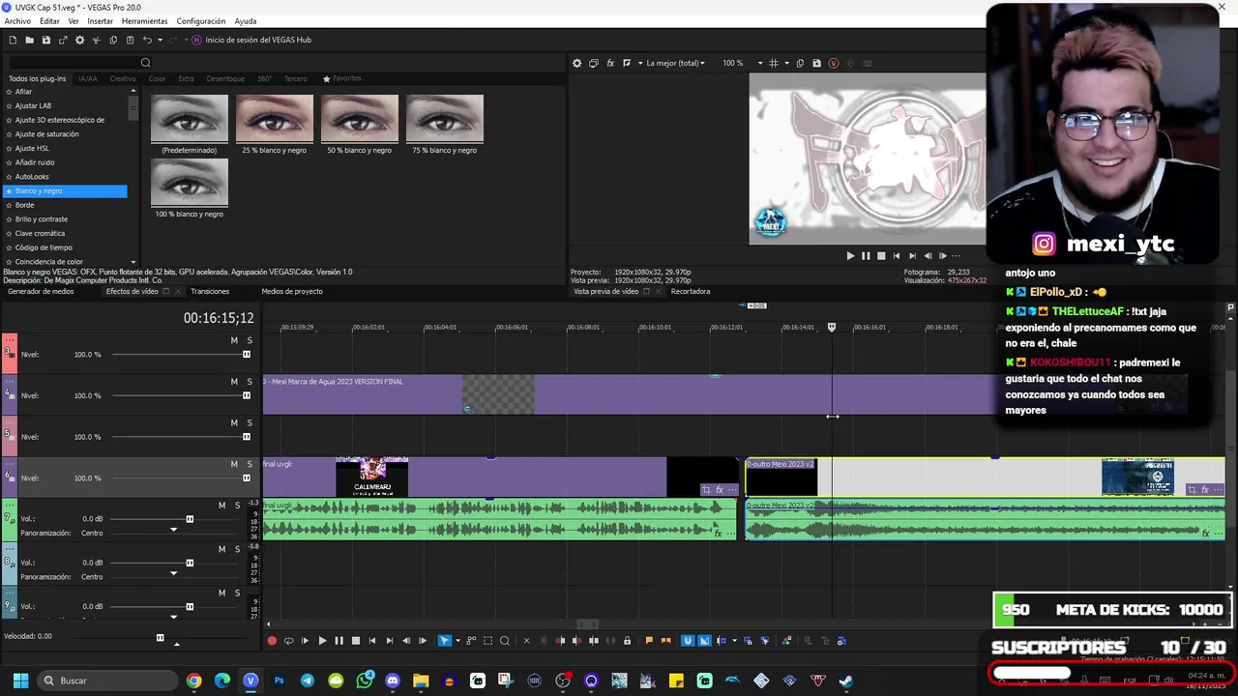1238x696 pixels.
Task: Mute audio track 9 with M button
Action: coord(221,593)
